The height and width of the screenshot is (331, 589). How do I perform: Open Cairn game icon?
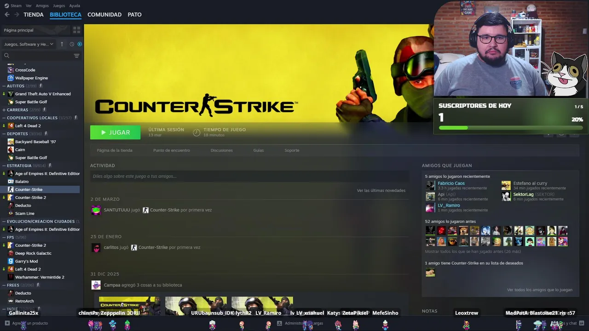click(11, 149)
